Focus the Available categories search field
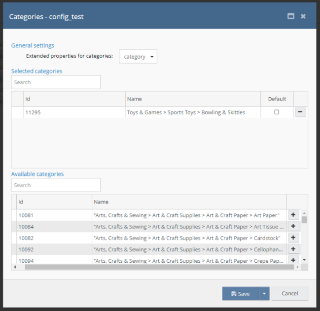Image resolution: width=320 pixels, height=311 pixels. pos(56,185)
